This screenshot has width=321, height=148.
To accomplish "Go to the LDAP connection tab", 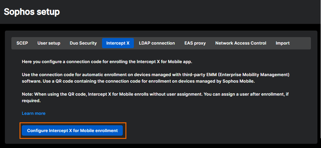I will [x=157, y=43].
